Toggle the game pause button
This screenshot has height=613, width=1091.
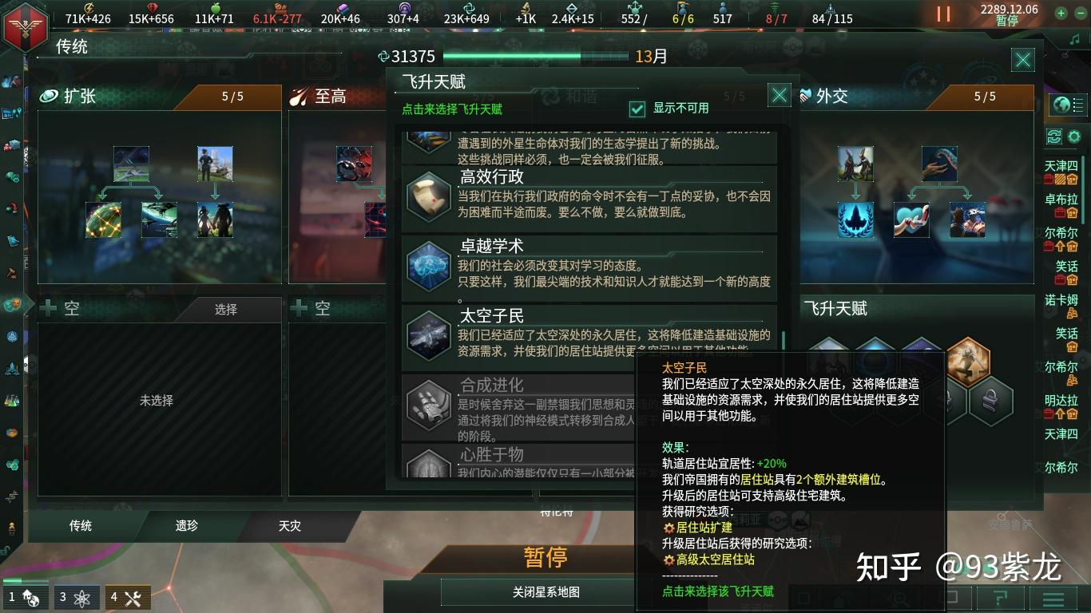pyautogui.click(x=944, y=14)
